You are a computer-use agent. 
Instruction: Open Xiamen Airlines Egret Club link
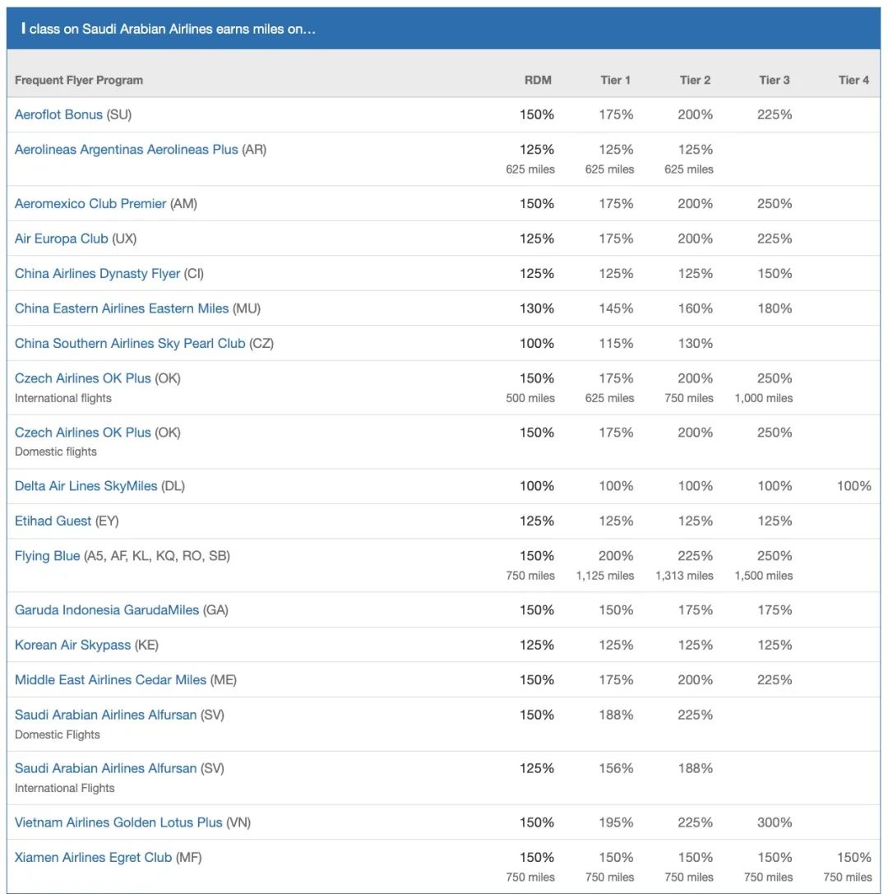[x=94, y=858]
